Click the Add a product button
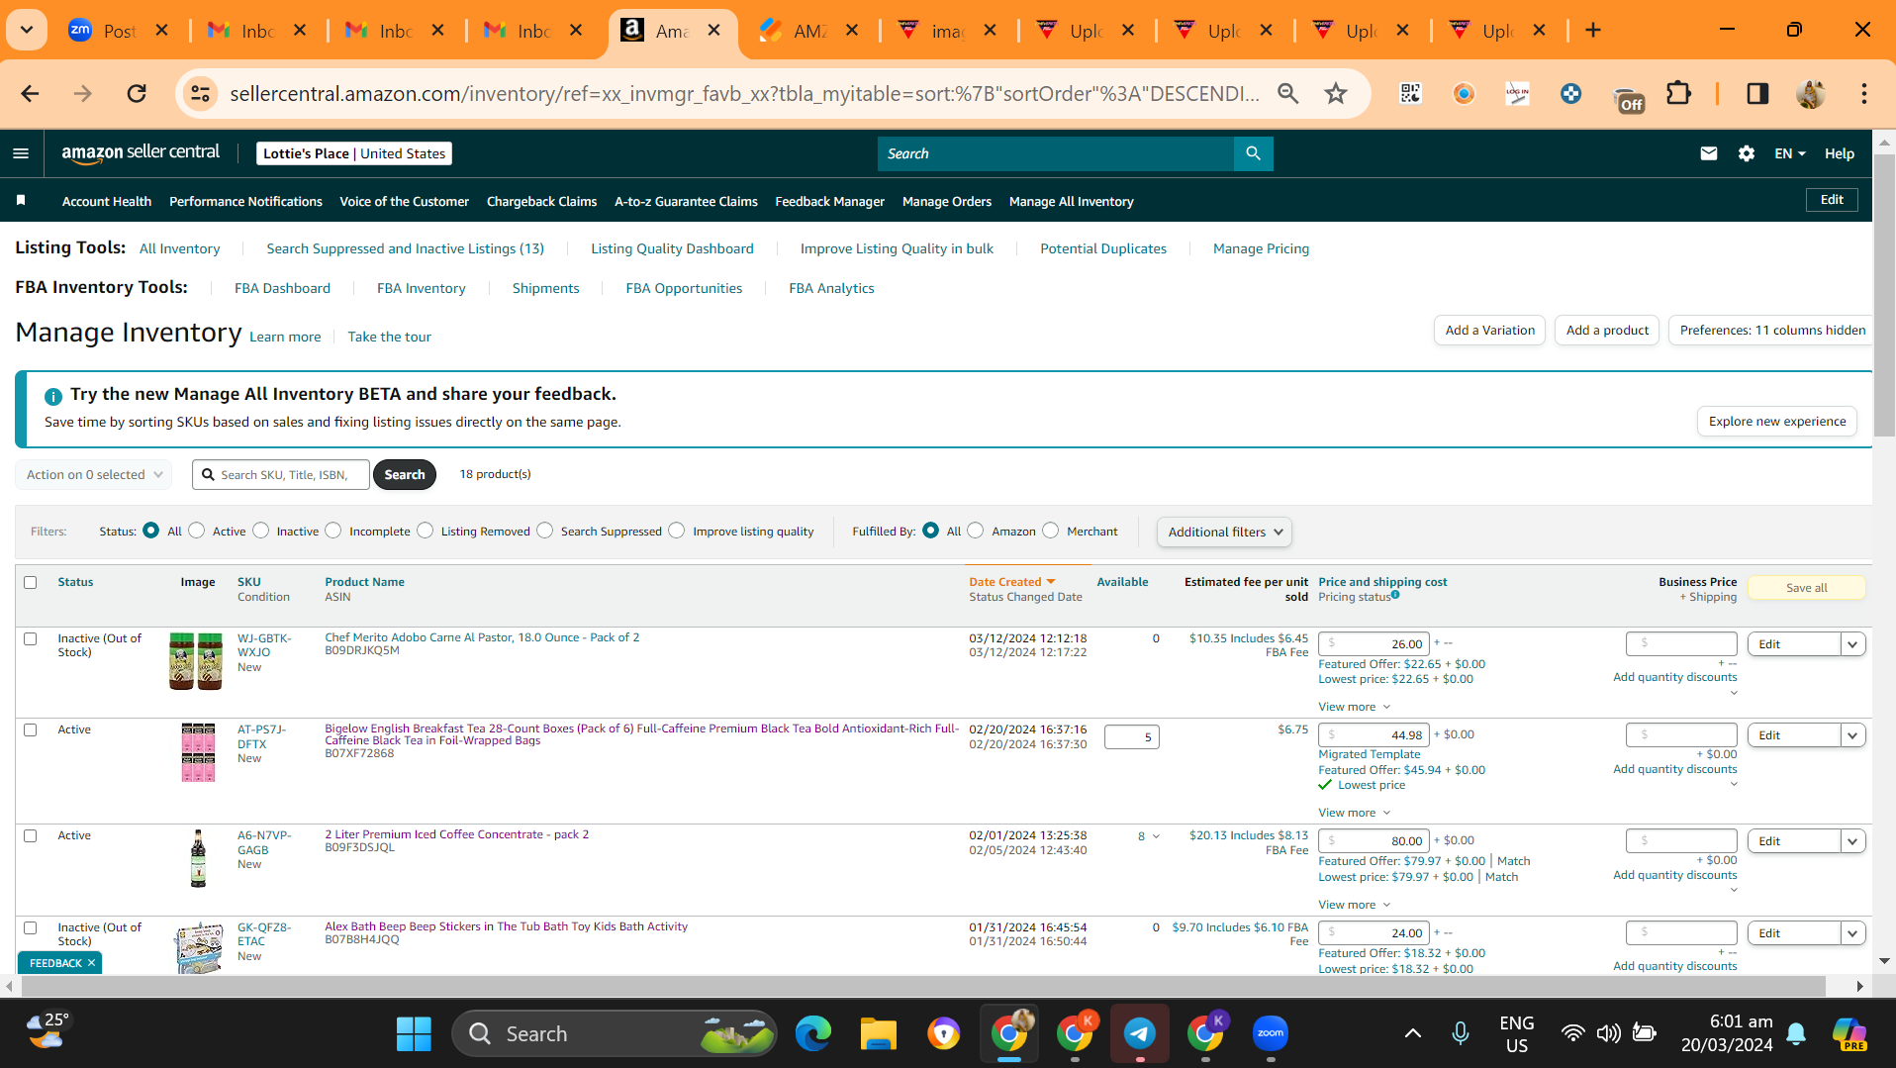Image resolution: width=1896 pixels, height=1068 pixels. (x=1607, y=331)
